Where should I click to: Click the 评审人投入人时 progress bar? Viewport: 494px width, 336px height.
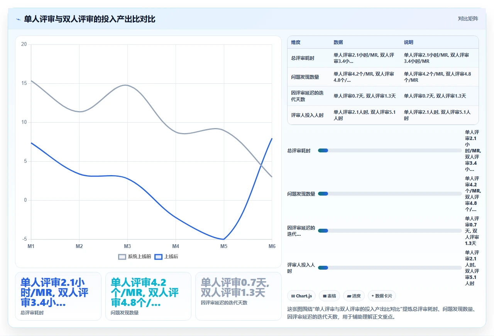pyautogui.click(x=390, y=268)
